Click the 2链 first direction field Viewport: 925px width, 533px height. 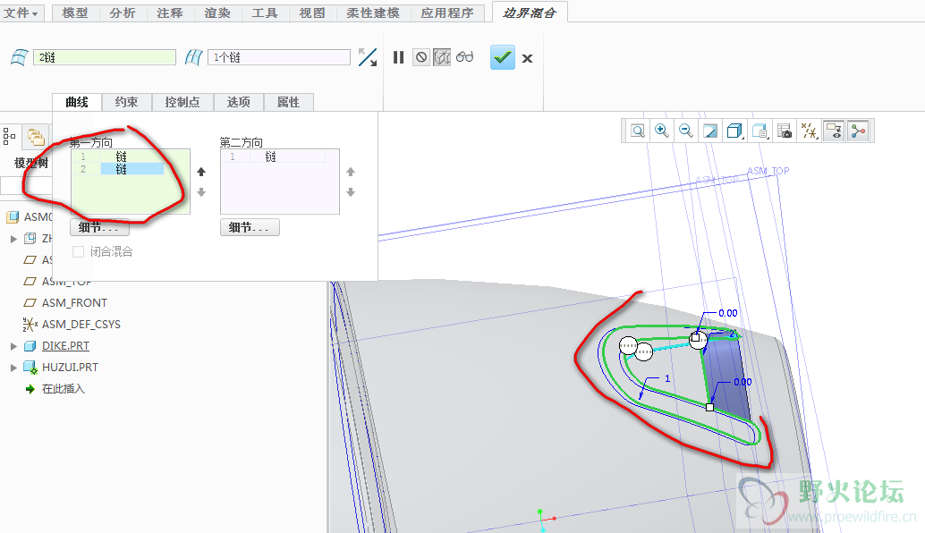(105, 57)
